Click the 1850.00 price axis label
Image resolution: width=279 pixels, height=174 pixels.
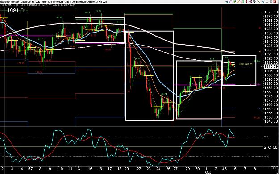tap(271, 117)
